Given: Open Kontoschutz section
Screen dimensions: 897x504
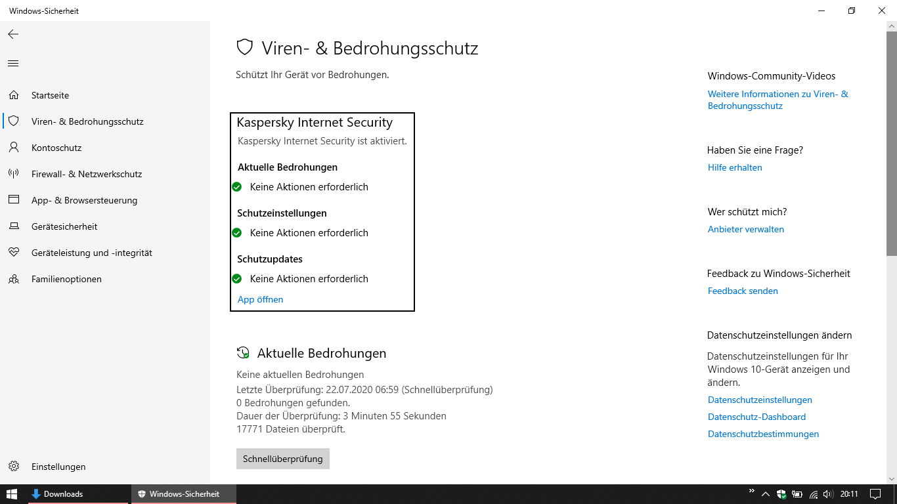Looking at the screenshot, I should (x=105, y=148).
